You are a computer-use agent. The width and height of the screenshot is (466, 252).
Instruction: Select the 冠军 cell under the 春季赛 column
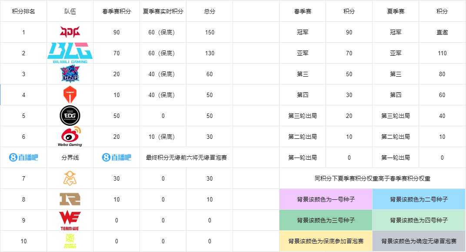(303, 32)
